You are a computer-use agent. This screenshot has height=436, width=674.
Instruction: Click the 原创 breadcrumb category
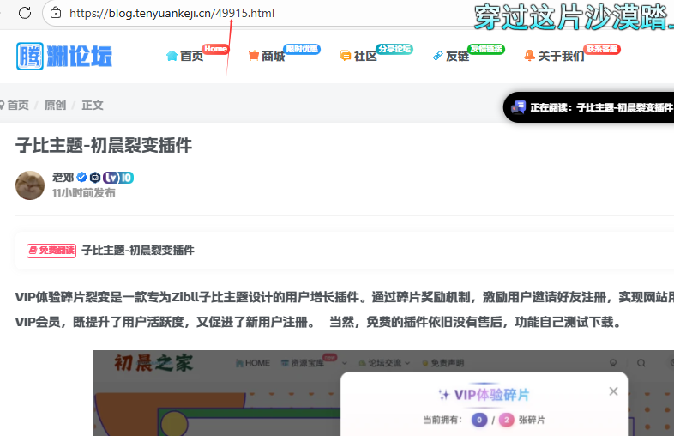pyautogui.click(x=55, y=105)
